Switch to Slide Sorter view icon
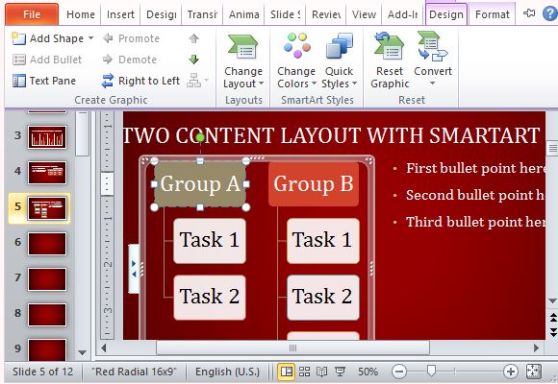 coord(304,372)
